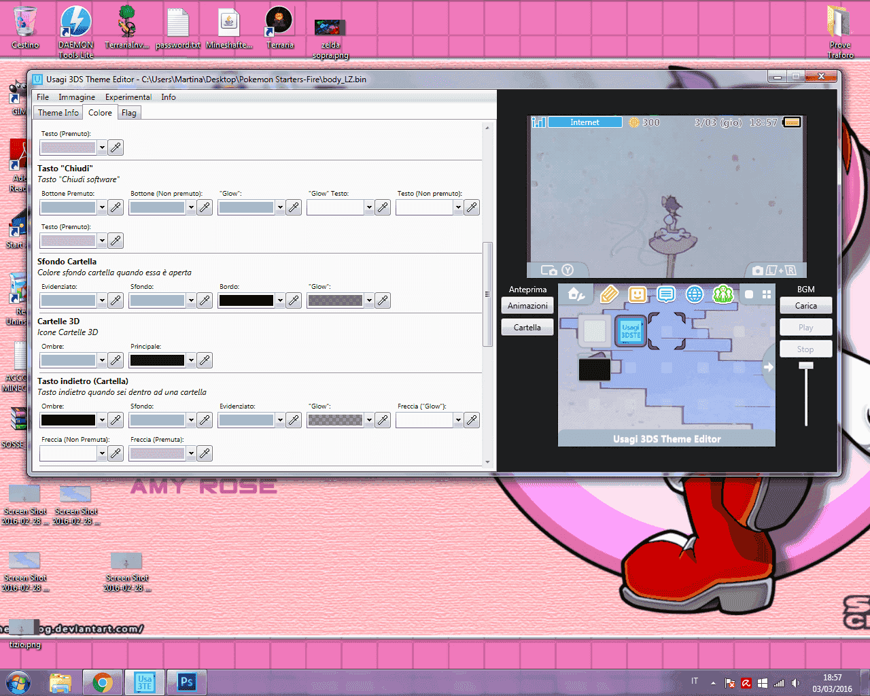Image resolution: width=870 pixels, height=696 pixels.
Task: Open the Windows Start menu
Action: [18, 682]
